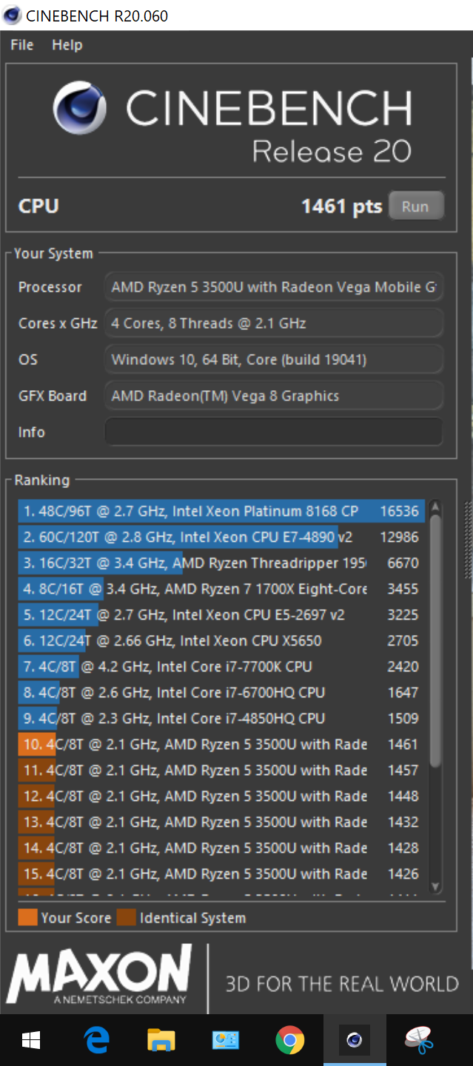Select ranking row 10 scoring 1461
Image resolution: width=473 pixels, height=1066 pixels.
point(221,744)
